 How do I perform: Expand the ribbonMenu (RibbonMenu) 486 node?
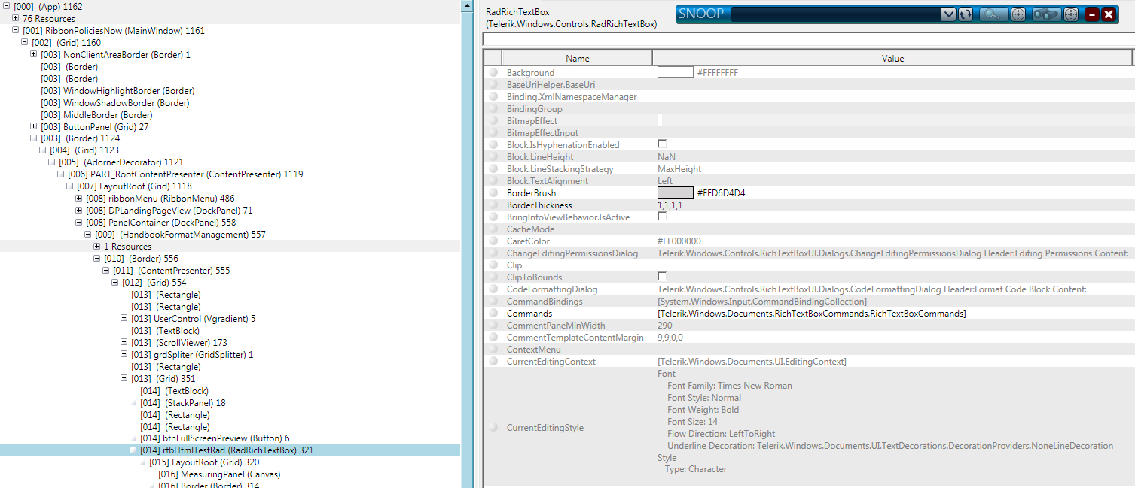point(79,199)
